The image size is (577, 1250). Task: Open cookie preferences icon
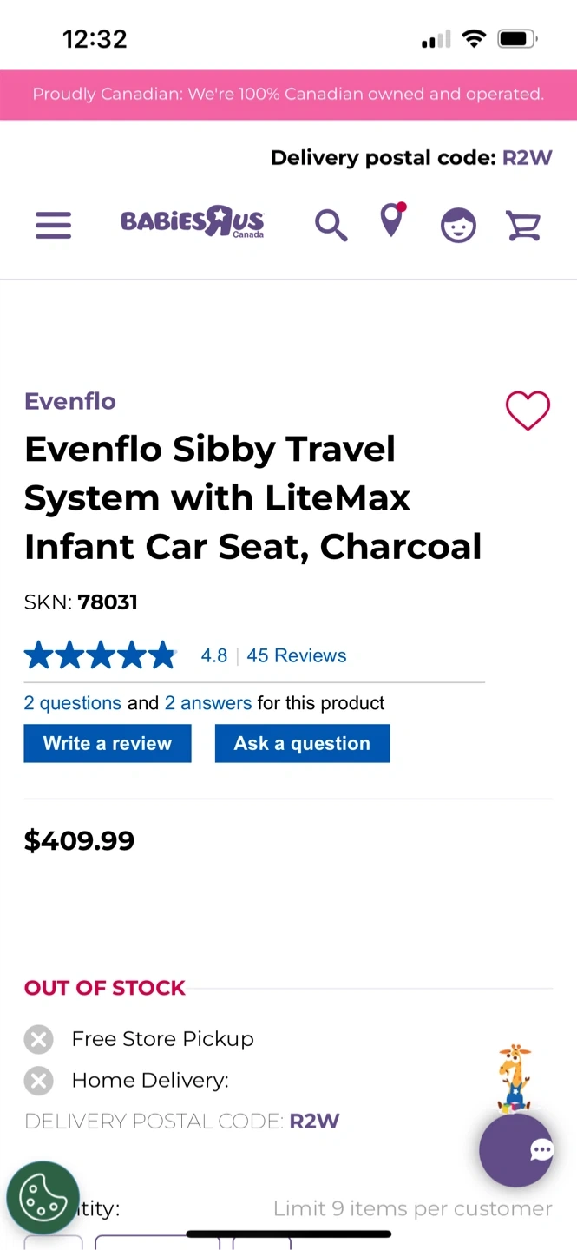click(x=43, y=1198)
